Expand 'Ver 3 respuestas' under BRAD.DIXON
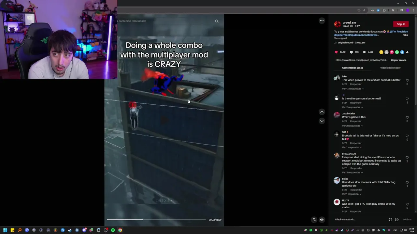Viewport: 417px width, 234px height. tap(352, 173)
